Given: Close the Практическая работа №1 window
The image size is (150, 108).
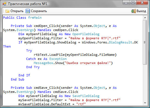Looking at the screenshot, I should [x=142, y=3].
